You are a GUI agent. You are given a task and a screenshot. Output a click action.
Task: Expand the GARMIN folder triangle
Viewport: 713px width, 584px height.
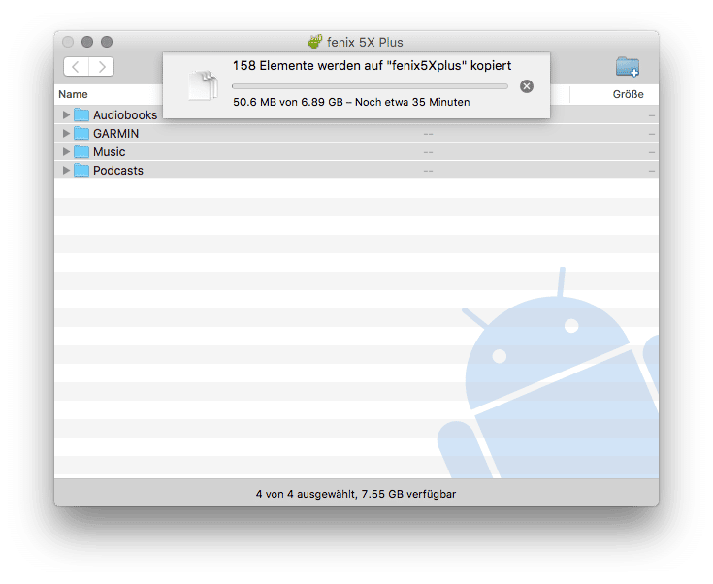[66, 133]
